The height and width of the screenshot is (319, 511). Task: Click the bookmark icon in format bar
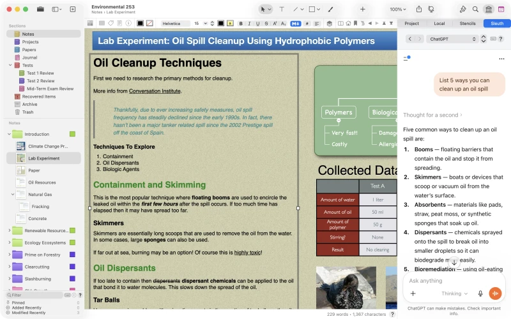point(355,23)
